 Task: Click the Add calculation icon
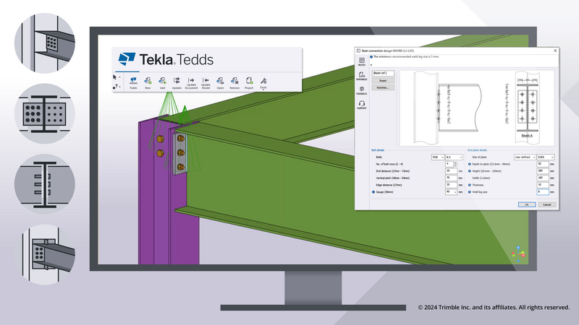coord(162,82)
